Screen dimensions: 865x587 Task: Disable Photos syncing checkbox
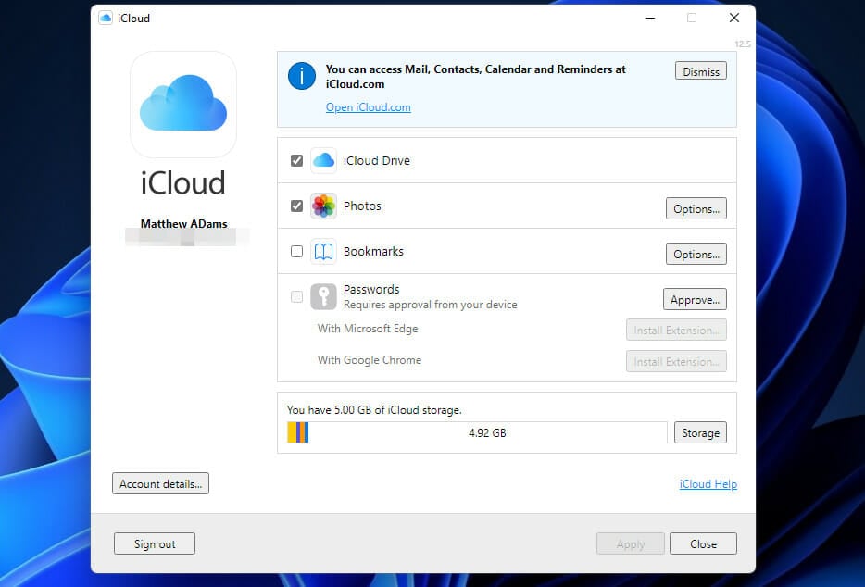click(x=297, y=206)
